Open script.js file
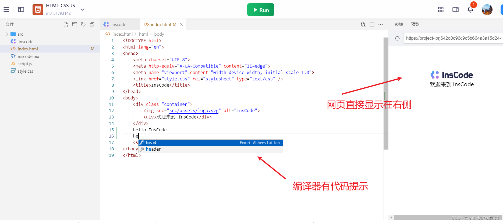This screenshot has width=503, height=223. click(25, 64)
